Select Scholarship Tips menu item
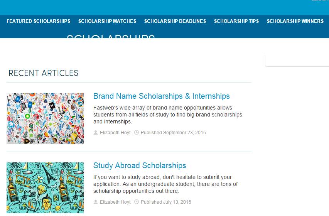This screenshot has width=329, height=216. tap(236, 21)
